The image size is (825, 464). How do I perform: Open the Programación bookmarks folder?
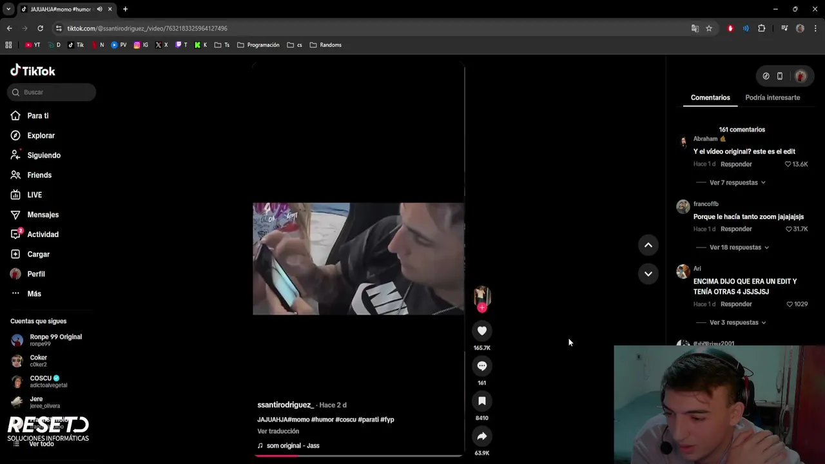(x=258, y=45)
